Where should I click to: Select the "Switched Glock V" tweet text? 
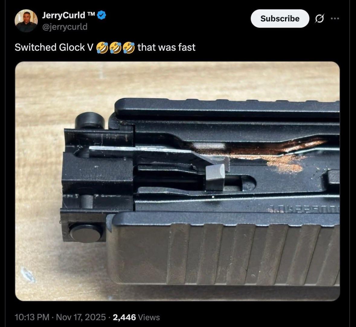pyautogui.click(x=54, y=47)
